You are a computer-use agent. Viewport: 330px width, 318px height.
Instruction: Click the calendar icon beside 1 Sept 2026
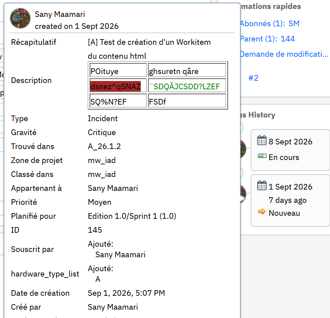[262, 186]
